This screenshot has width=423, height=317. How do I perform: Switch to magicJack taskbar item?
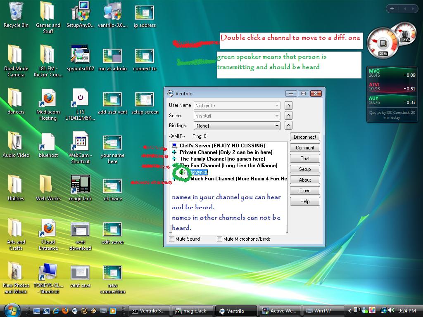tap(192, 311)
